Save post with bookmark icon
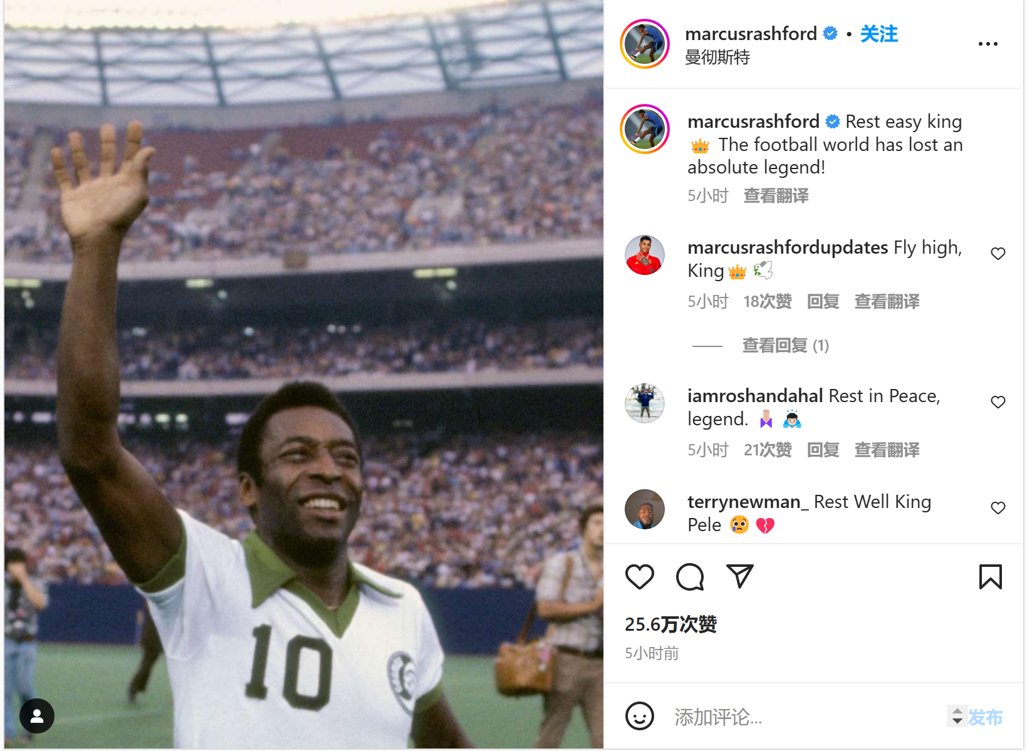1027x751 pixels. point(990,577)
